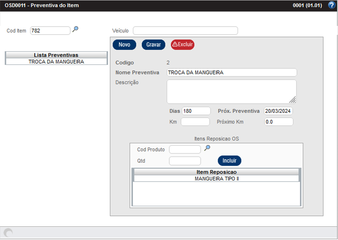Click into the Veículo text field
This screenshot has width=338, height=240.
185,31
